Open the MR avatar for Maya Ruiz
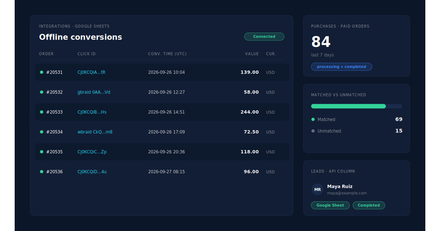Image resolution: width=440 pixels, height=231 pixels. coord(318,190)
